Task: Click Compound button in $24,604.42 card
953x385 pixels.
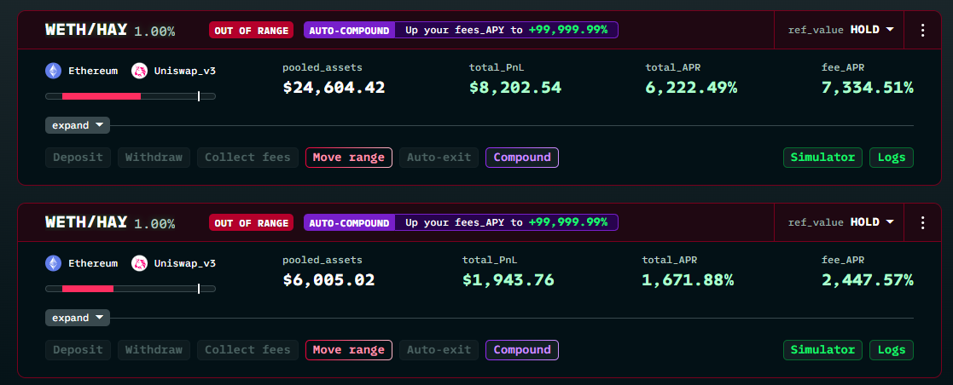Action: 522,158
